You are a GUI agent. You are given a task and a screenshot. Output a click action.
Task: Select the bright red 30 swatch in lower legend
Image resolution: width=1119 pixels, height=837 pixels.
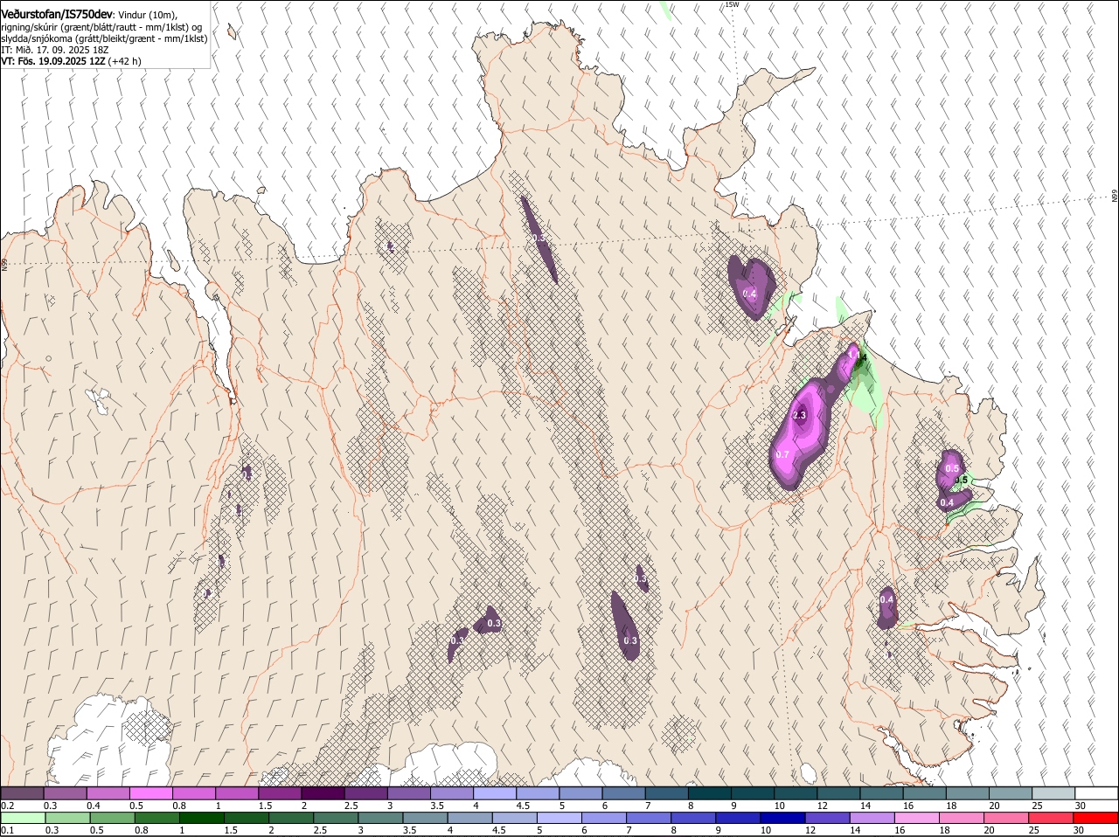1096,819
